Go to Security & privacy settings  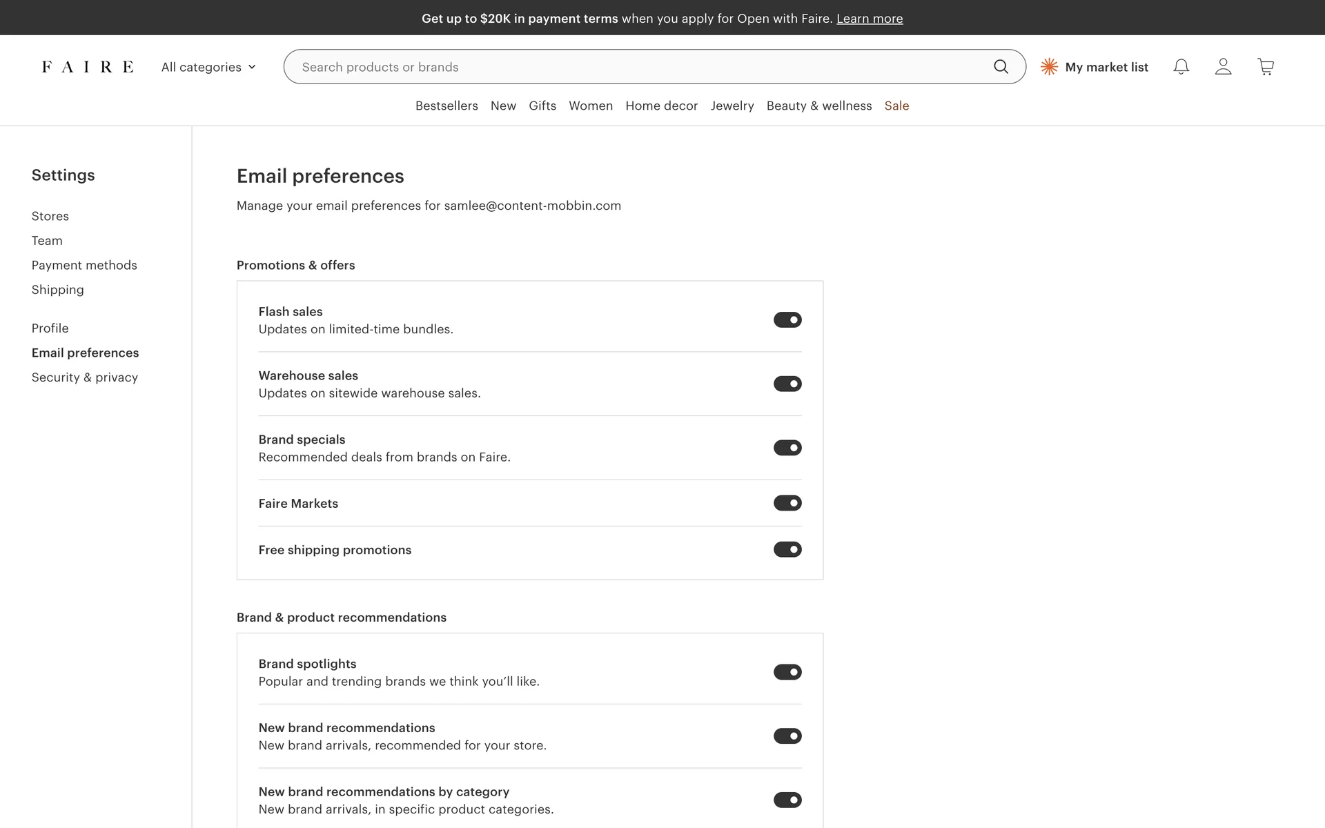pyautogui.click(x=85, y=377)
